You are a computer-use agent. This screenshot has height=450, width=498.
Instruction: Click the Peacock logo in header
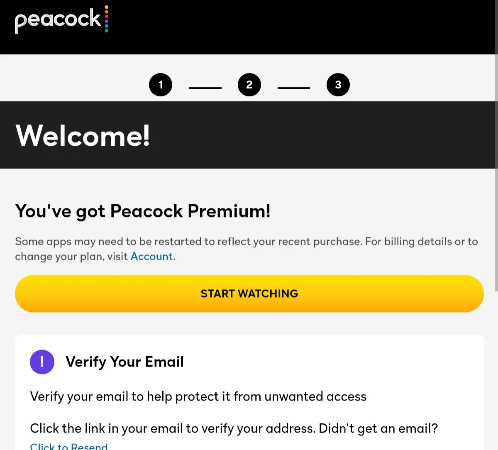(x=61, y=20)
